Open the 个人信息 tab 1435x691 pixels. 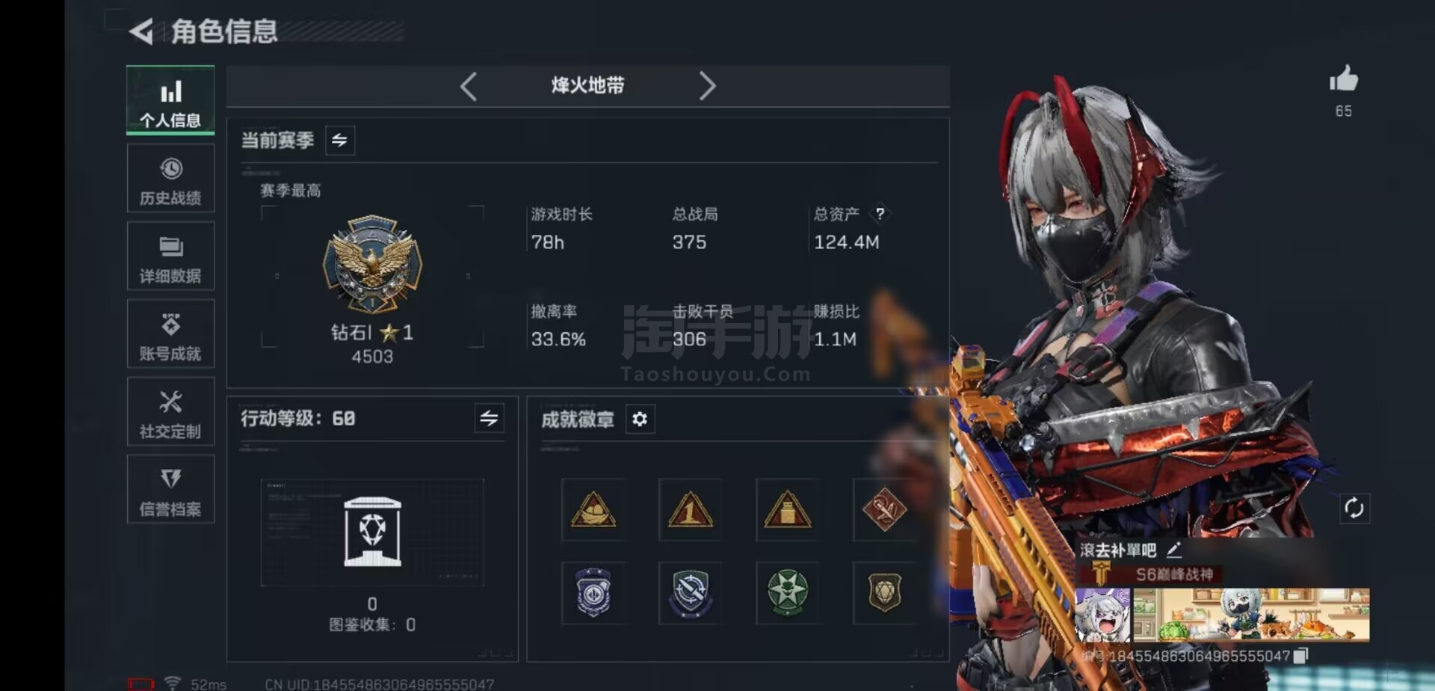[170, 100]
